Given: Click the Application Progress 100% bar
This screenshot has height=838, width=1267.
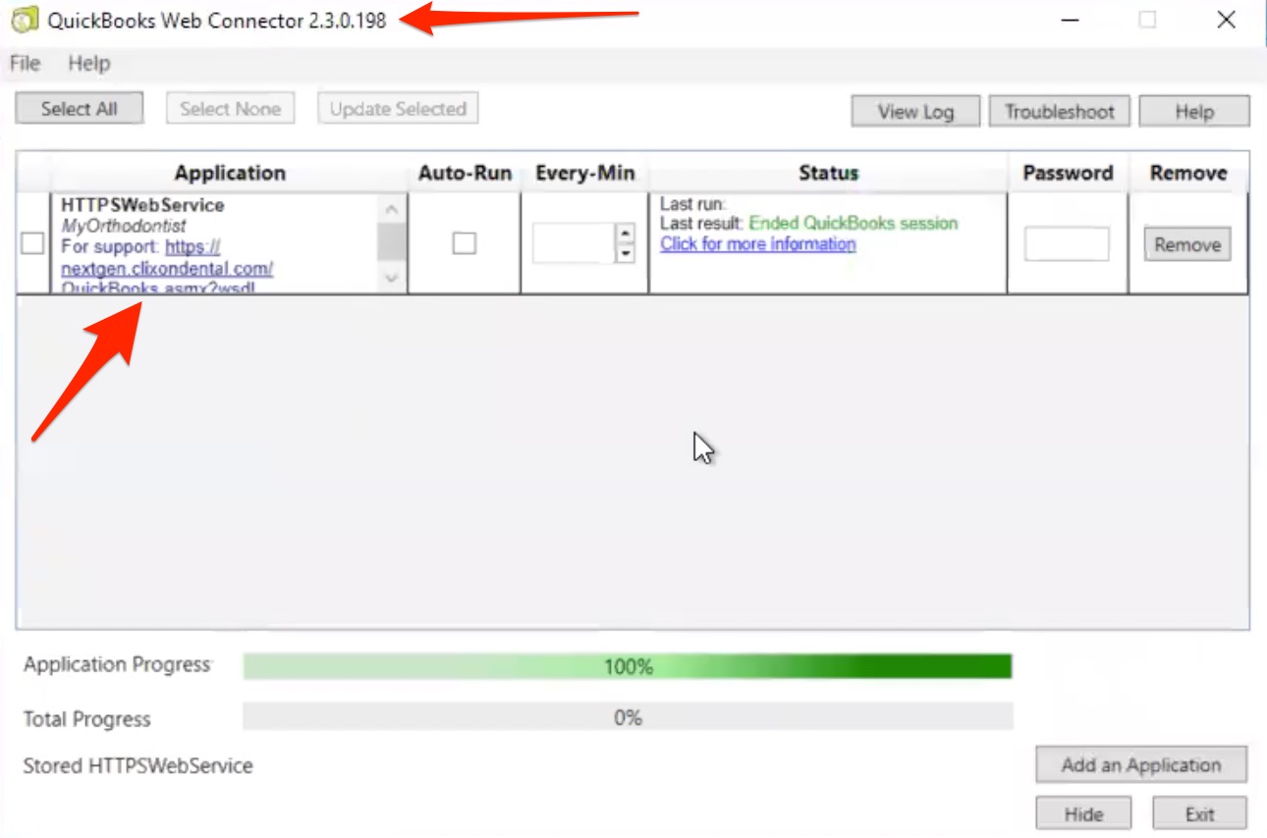Looking at the screenshot, I should pos(628,667).
